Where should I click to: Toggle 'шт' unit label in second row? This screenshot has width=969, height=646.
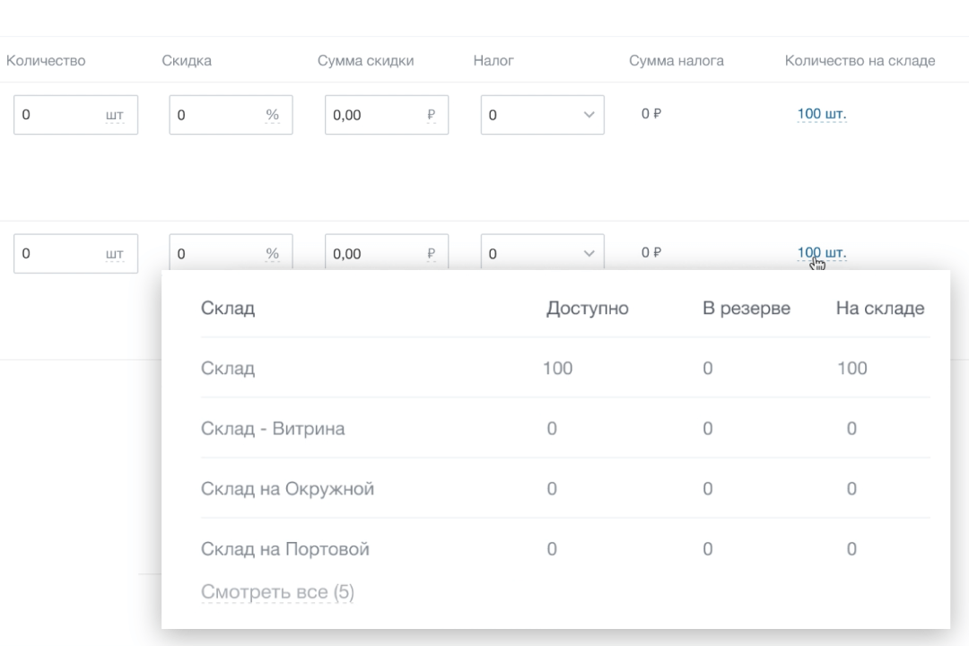[114, 254]
